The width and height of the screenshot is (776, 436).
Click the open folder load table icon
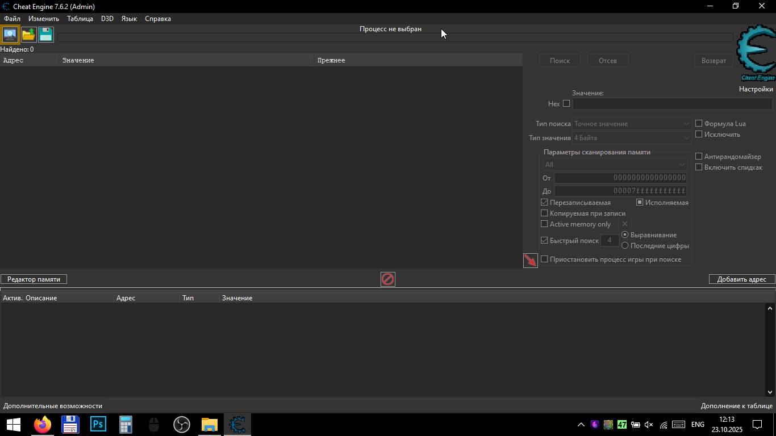click(x=28, y=35)
